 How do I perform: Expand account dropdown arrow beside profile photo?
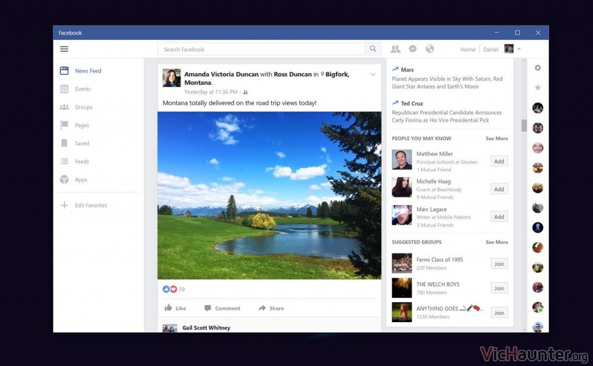[519, 49]
